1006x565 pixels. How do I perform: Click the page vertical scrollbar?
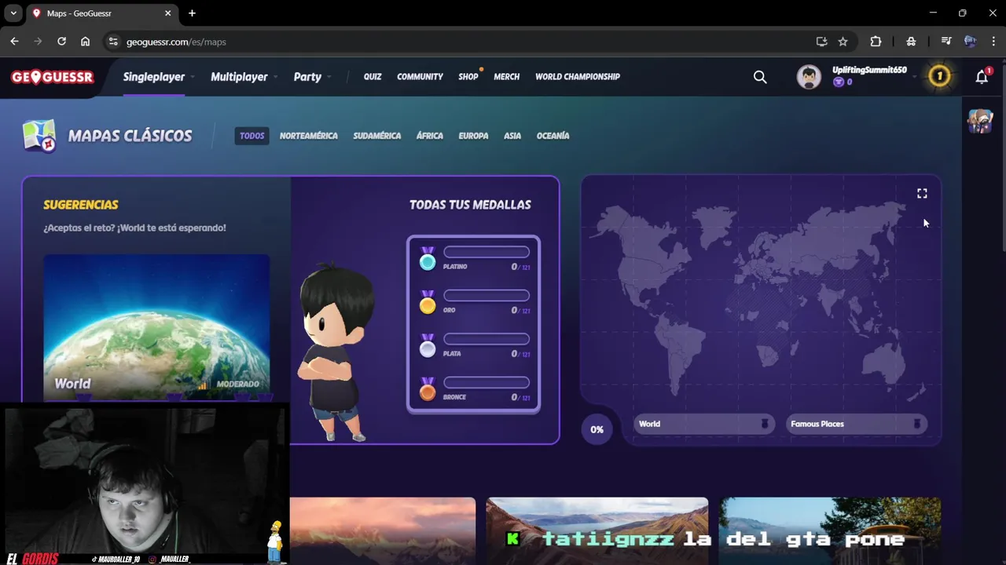point(1002,157)
